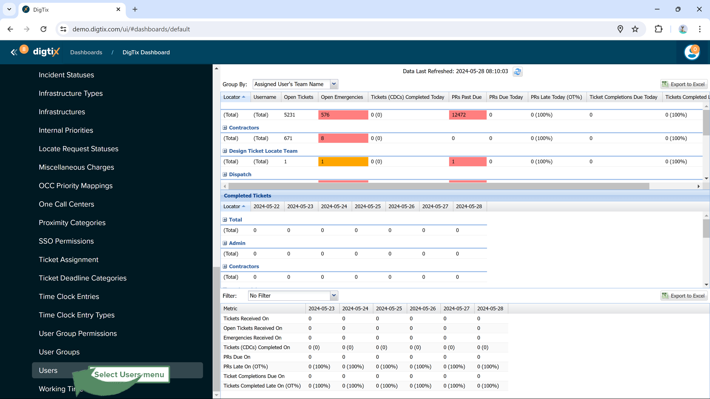
Task: Open the No Filter dropdown
Action: (x=334, y=296)
